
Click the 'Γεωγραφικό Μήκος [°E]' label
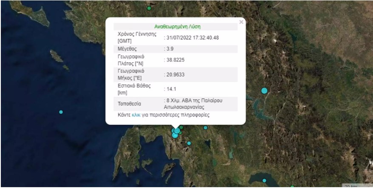pyautogui.click(x=131, y=75)
